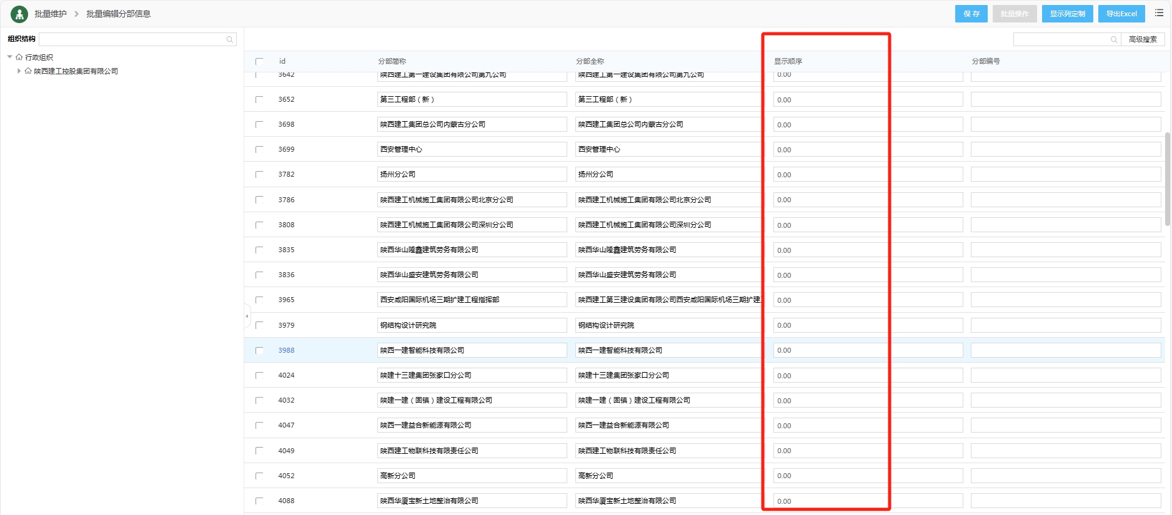1172x515 pixels.
Task: Click the search icon in organization structure box
Action: tap(230, 39)
